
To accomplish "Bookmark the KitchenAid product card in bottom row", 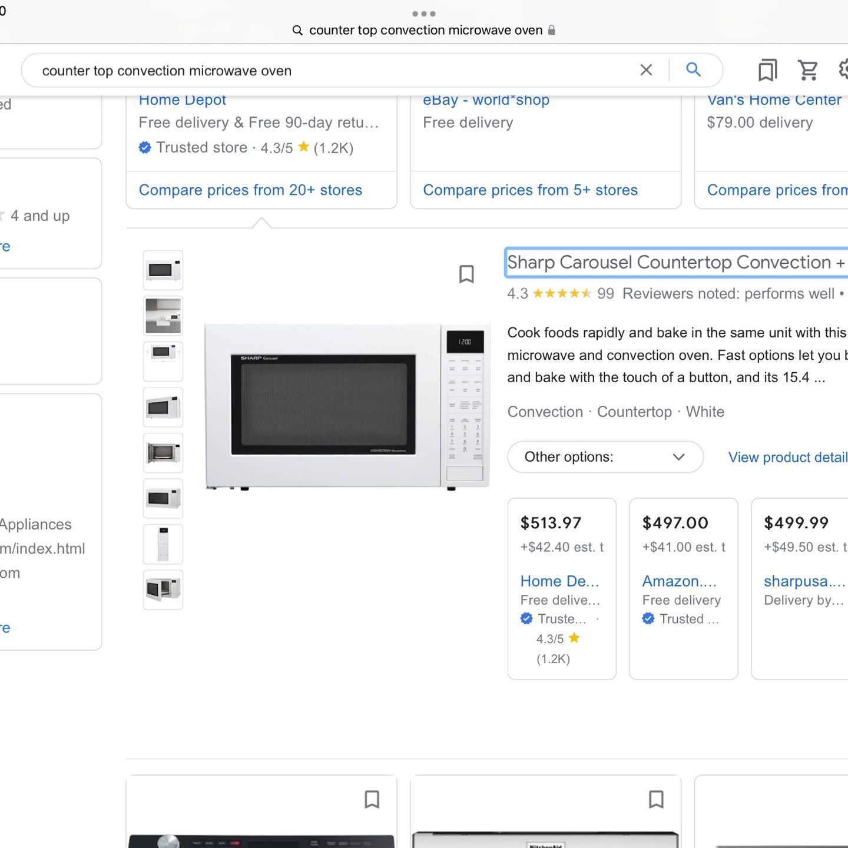I will pos(656,799).
